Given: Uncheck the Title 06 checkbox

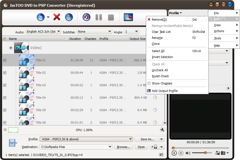Looking at the screenshot, I should (x=5, y=123).
